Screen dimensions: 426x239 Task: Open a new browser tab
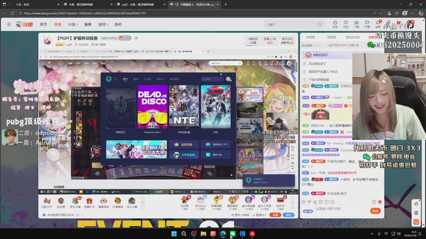coord(225,4)
